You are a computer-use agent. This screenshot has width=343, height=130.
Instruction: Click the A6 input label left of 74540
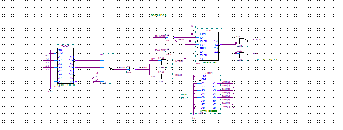click(x=47, y=66)
